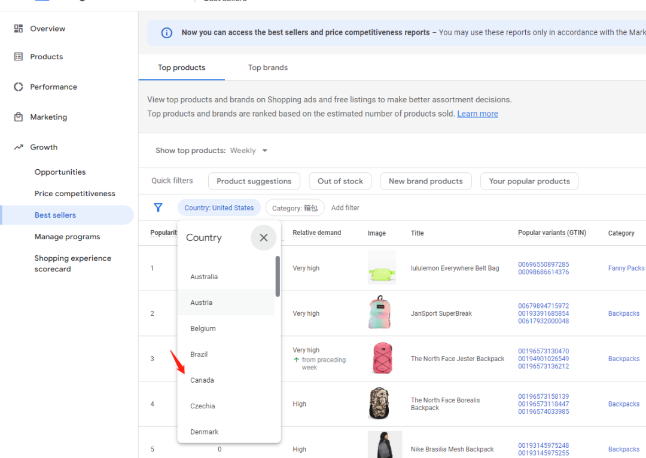Click the Add filter field

(345, 208)
